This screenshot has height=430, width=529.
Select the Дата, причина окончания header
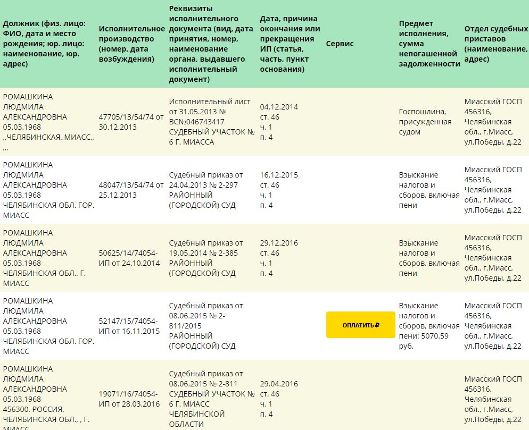coord(290,44)
